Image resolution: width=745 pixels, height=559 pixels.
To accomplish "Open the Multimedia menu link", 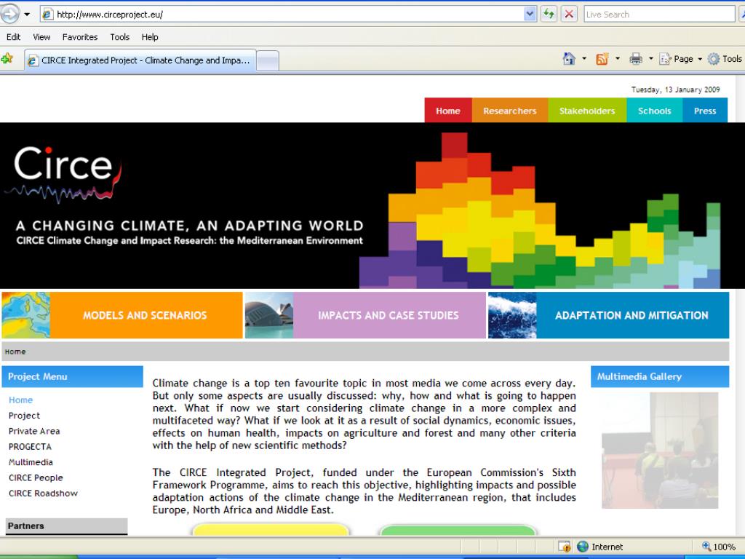I will [x=31, y=462].
